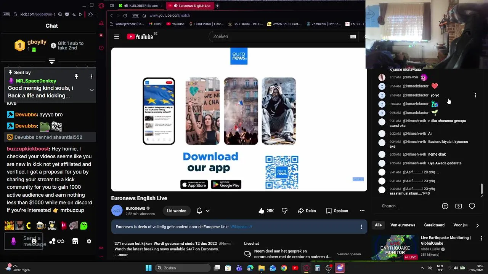The width and height of the screenshot is (488, 274).
Task: Select the Alle filter chip
Action: pyautogui.click(x=378, y=225)
